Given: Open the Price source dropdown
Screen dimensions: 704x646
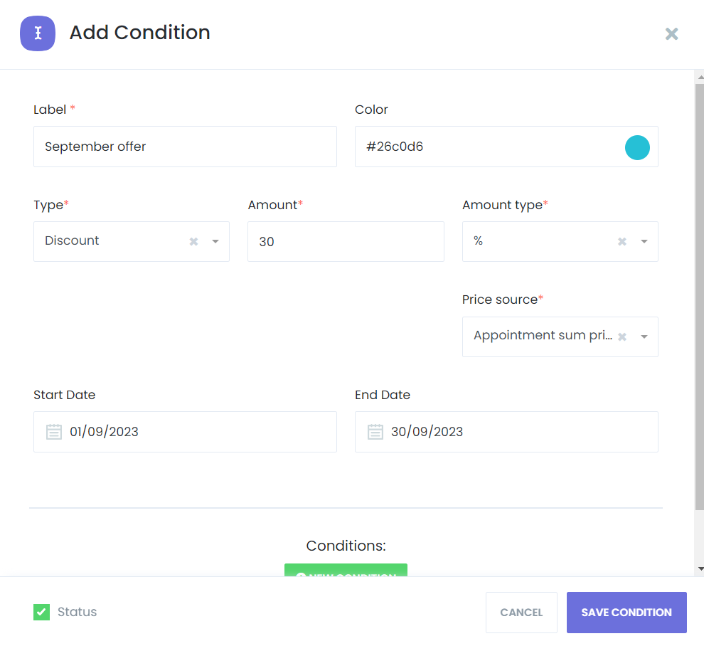Looking at the screenshot, I should pyautogui.click(x=644, y=337).
